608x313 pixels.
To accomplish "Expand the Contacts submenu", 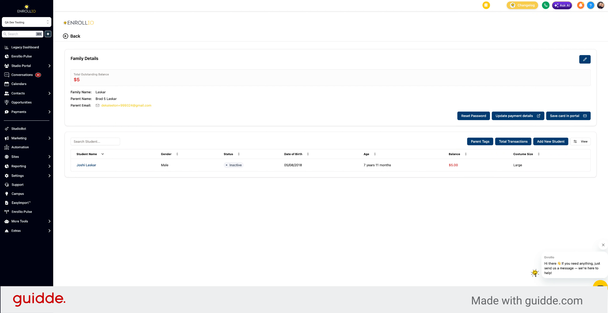I will tap(49, 93).
